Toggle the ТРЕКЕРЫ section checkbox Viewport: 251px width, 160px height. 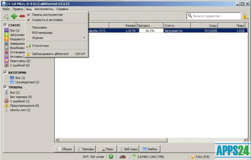coord(5,87)
